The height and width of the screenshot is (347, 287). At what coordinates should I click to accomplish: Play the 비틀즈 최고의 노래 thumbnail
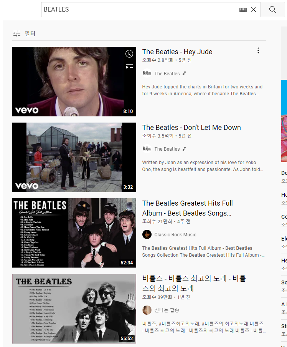[x=74, y=309]
